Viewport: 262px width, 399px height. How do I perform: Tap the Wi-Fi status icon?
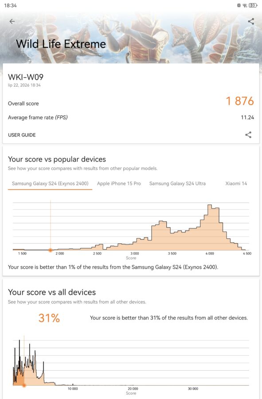245,5
